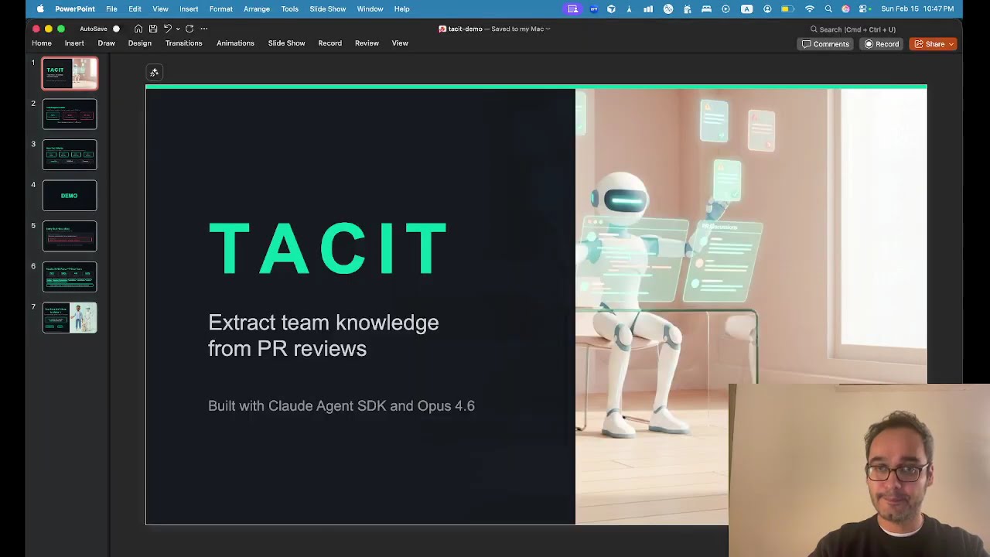This screenshot has width=990, height=557.
Task: Click the bed icon in the menu bar
Action: tap(706, 9)
